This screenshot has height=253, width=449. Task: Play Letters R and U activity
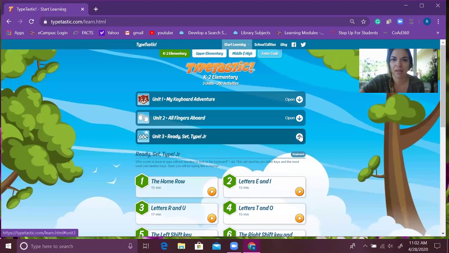click(x=212, y=218)
